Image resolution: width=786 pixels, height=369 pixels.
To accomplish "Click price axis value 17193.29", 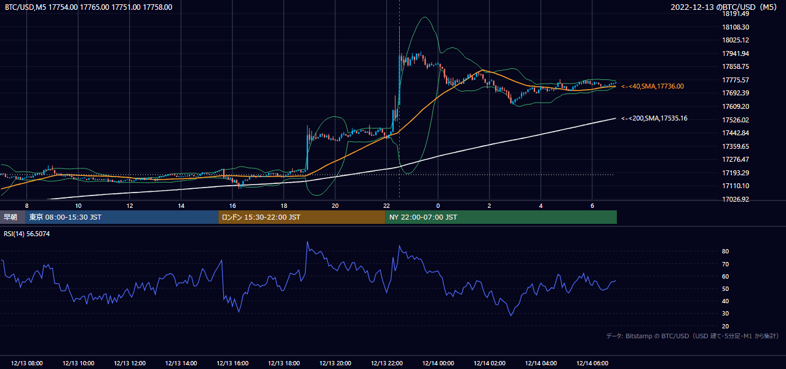I will tap(736, 173).
